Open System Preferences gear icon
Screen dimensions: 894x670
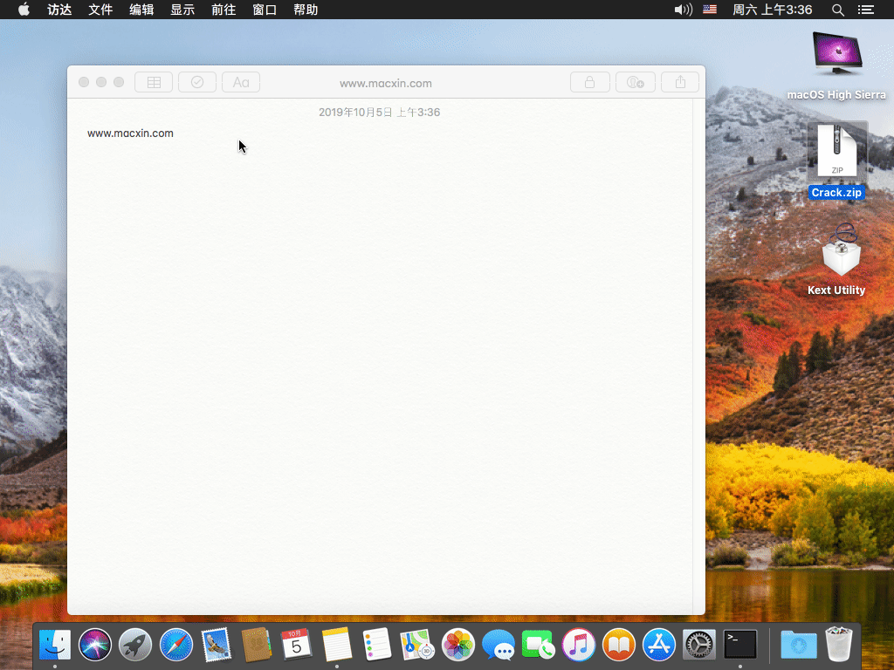[x=699, y=645]
